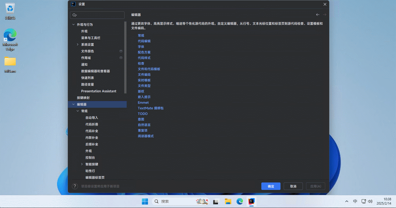Viewport: 396px width, 208px height.
Task: Open the File Explorer taskbar icon
Action: pos(228,201)
